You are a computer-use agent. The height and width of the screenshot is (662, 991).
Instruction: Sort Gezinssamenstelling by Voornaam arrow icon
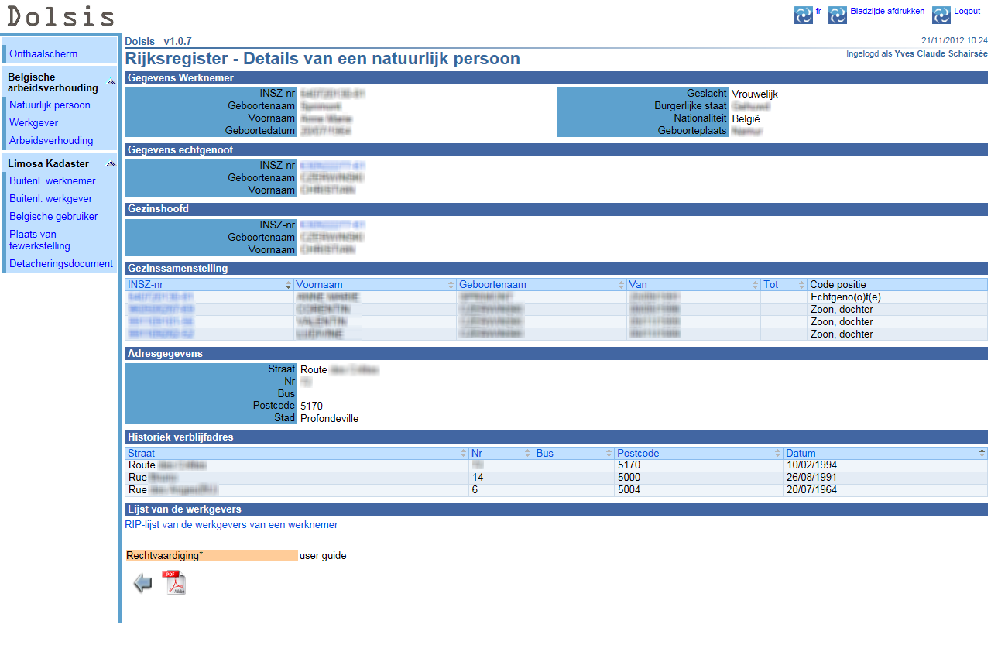(451, 285)
